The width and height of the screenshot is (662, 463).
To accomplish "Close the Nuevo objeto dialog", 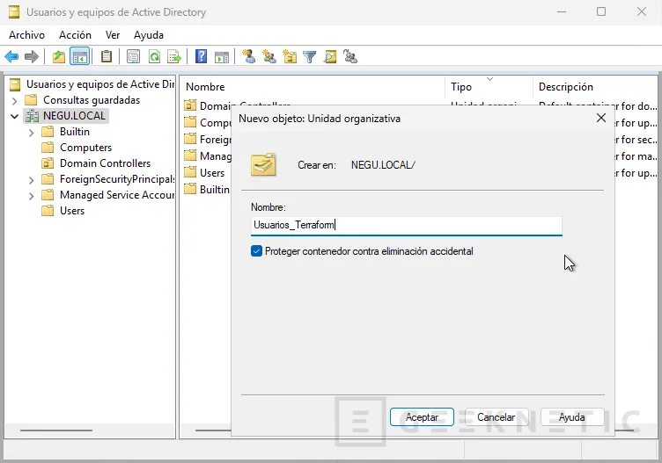I will pyautogui.click(x=600, y=118).
